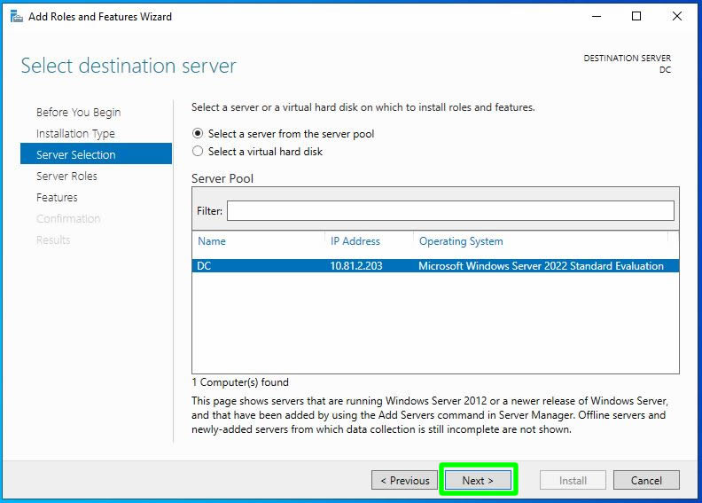Image resolution: width=702 pixels, height=503 pixels.
Task: Open the Installation Type step
Action: [75, 134]
